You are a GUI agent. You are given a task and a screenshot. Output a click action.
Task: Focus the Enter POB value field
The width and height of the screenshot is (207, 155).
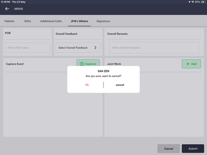pos(27,48)
